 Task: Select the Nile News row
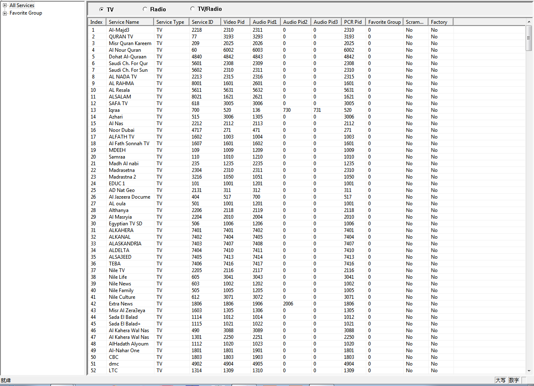click(271, 284)
